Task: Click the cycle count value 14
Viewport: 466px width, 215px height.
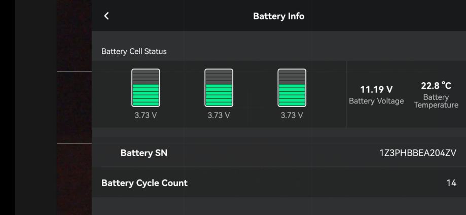Action: click(451, 183)
